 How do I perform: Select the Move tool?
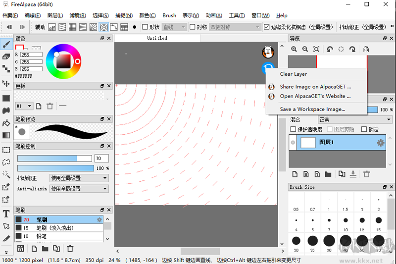[6, 83]
